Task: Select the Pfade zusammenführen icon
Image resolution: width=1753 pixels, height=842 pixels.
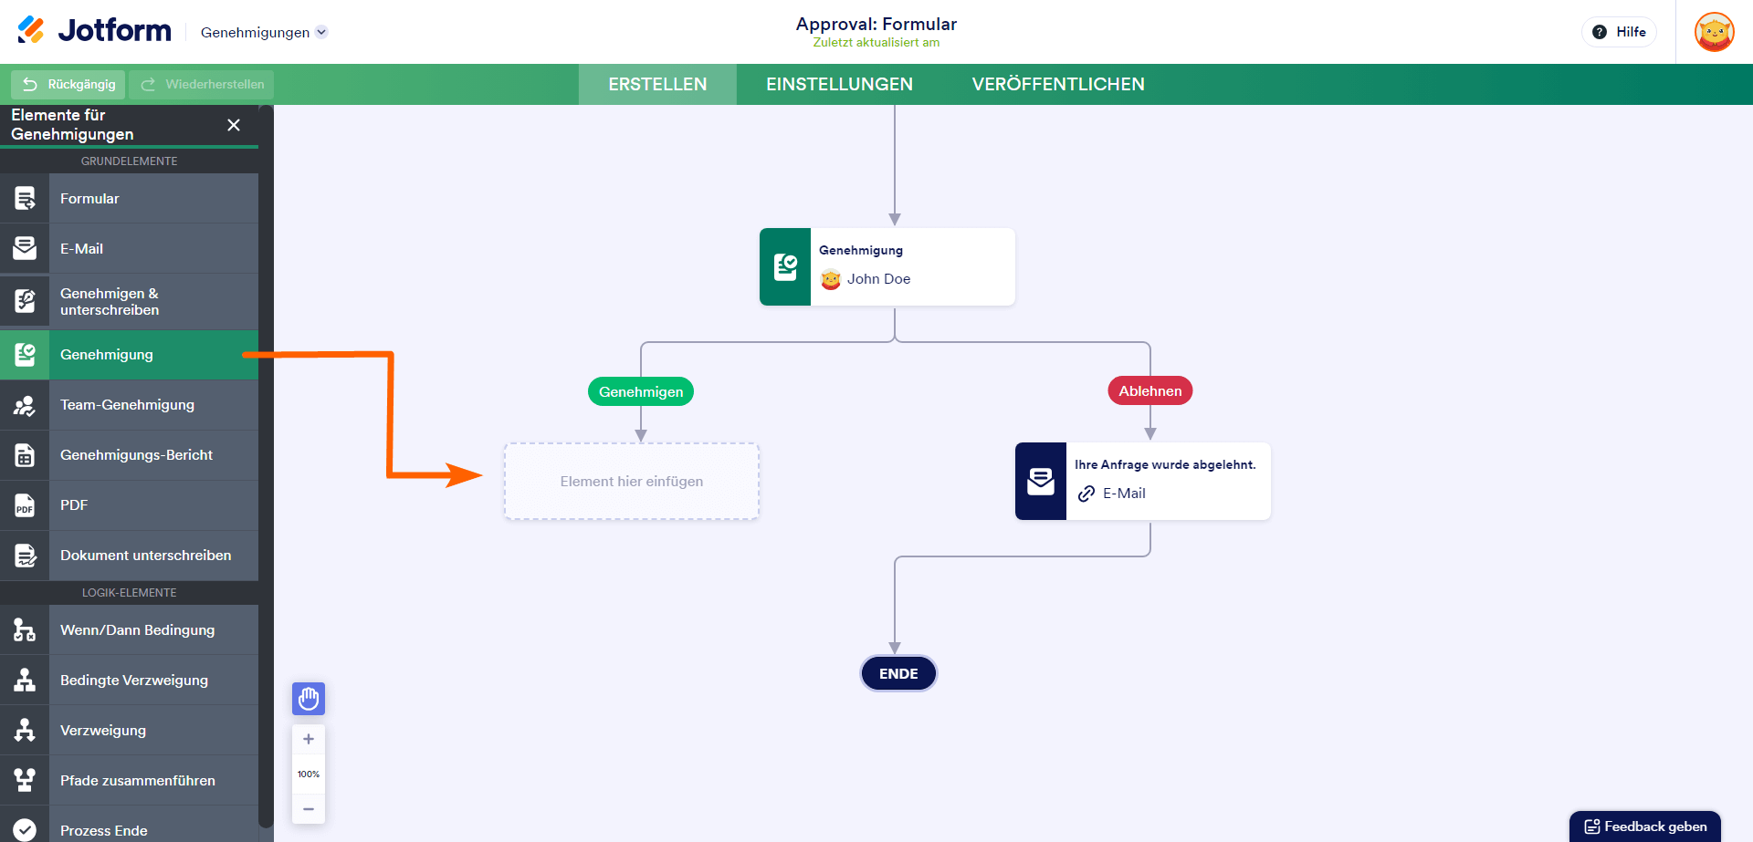Action: (x=25, y=781)
